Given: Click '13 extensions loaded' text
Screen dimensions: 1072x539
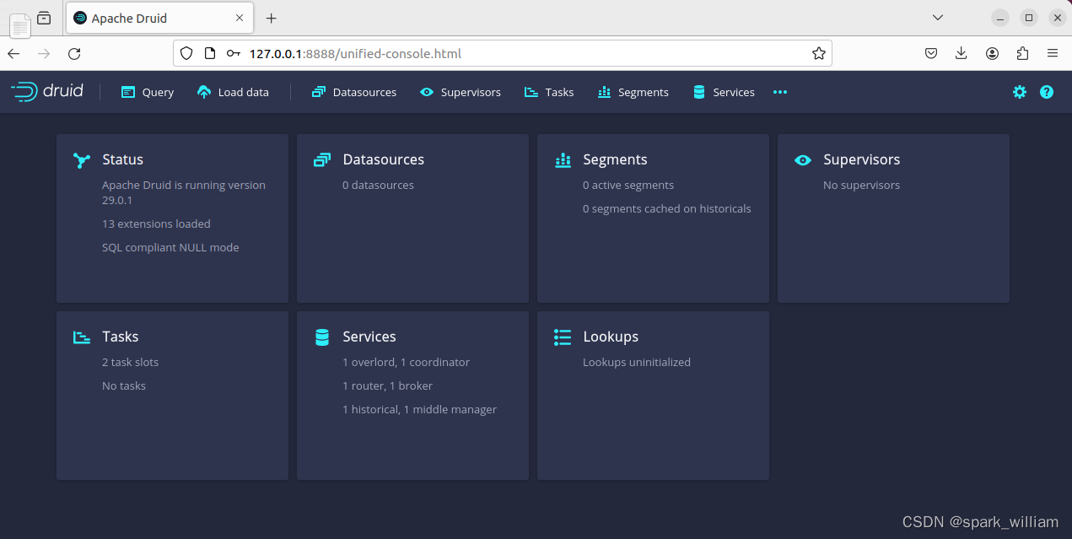Looking at the screenshot, I should coord(156,224).
